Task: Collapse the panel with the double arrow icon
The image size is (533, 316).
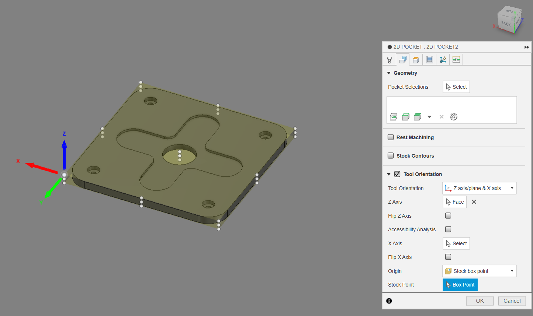Action: 527,47
